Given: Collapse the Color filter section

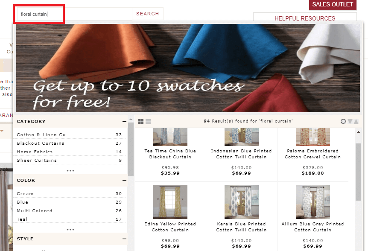Looking at the screenshot, I should 124,181.
